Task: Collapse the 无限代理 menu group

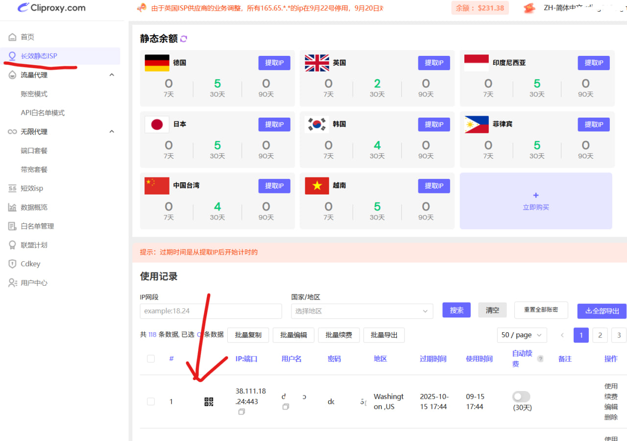Action: (111, 131)
